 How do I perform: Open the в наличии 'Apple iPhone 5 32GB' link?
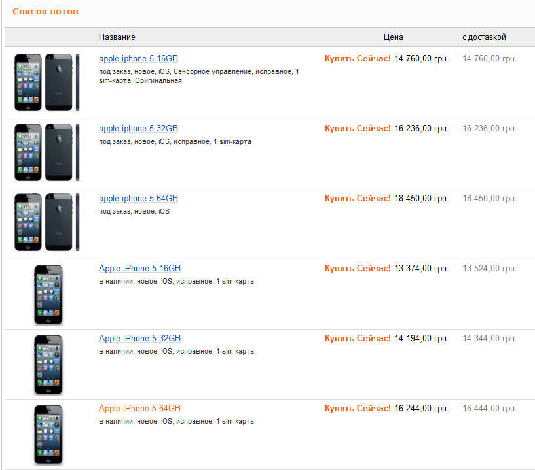tap(139, 339)
